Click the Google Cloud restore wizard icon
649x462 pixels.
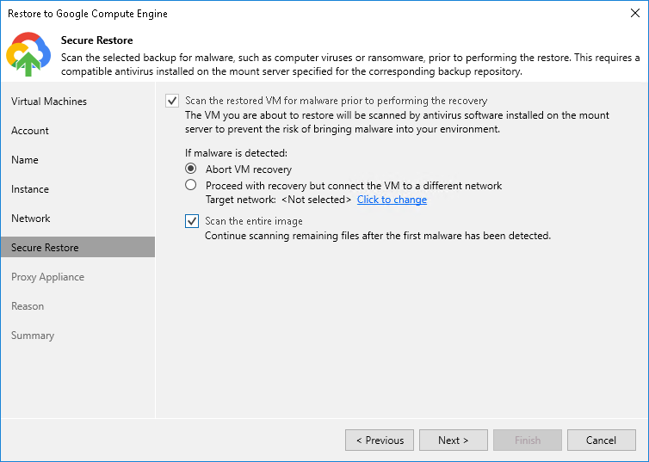28,54
